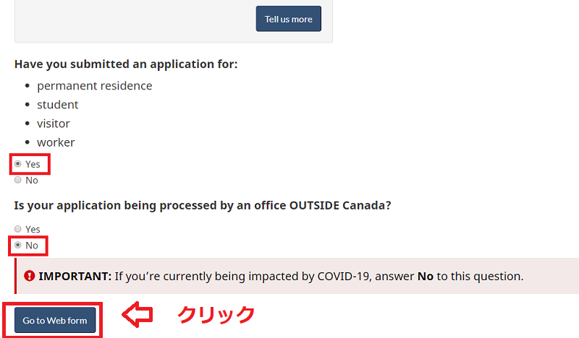Click the visitor list item
Image resolution: width=579 pixels, height=338 pixels.
pyautogui.click(x=53, y=123)
